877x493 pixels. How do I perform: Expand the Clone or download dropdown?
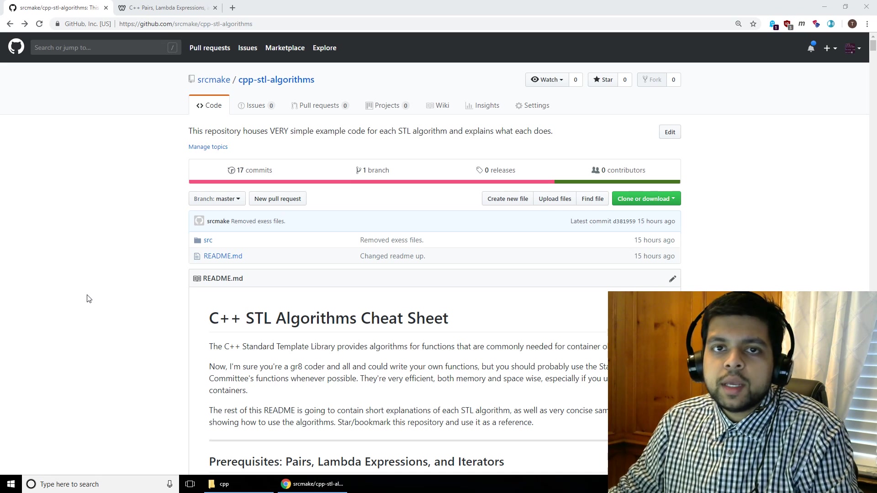pos(646,199)
